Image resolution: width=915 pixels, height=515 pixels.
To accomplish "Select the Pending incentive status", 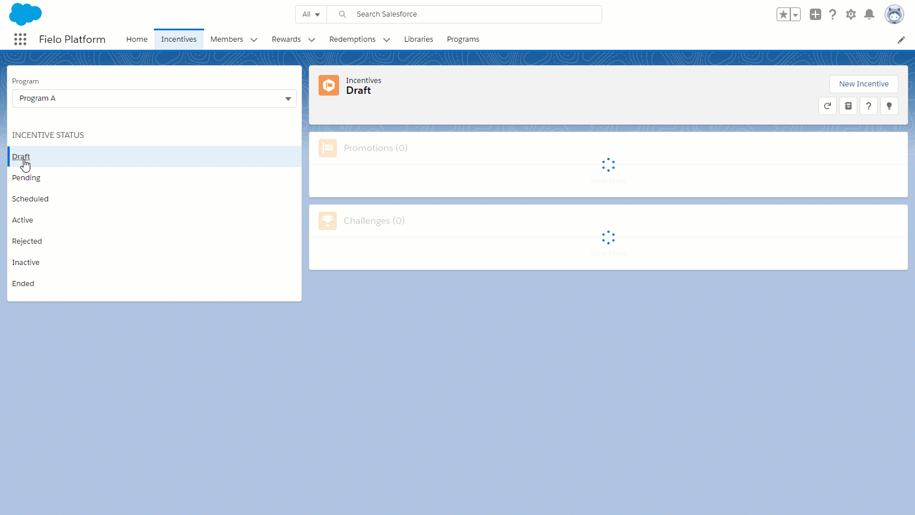I will click(x=154, y=178).
